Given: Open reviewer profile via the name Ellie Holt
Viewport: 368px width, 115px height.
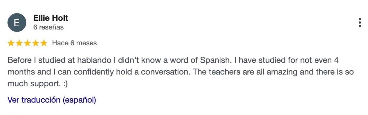Looking at the screenshot, I should point(51,18).
